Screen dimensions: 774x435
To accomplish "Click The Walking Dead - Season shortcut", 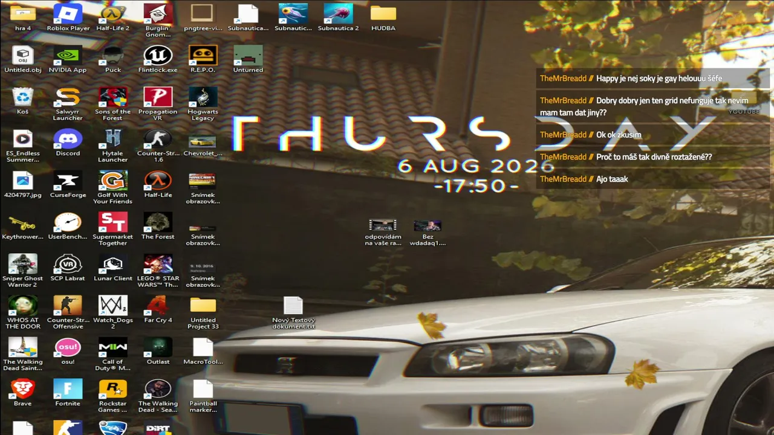I will tap(158, 396).
